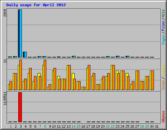Click day label 31 on the x-axis
Image resolution: width=167 pixels, height=130 pixels.
click(157, 126)
